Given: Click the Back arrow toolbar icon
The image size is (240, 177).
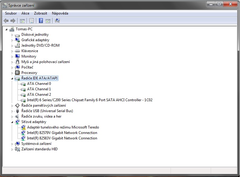Looking at the screenshot, I should click(x=6, y=21).
